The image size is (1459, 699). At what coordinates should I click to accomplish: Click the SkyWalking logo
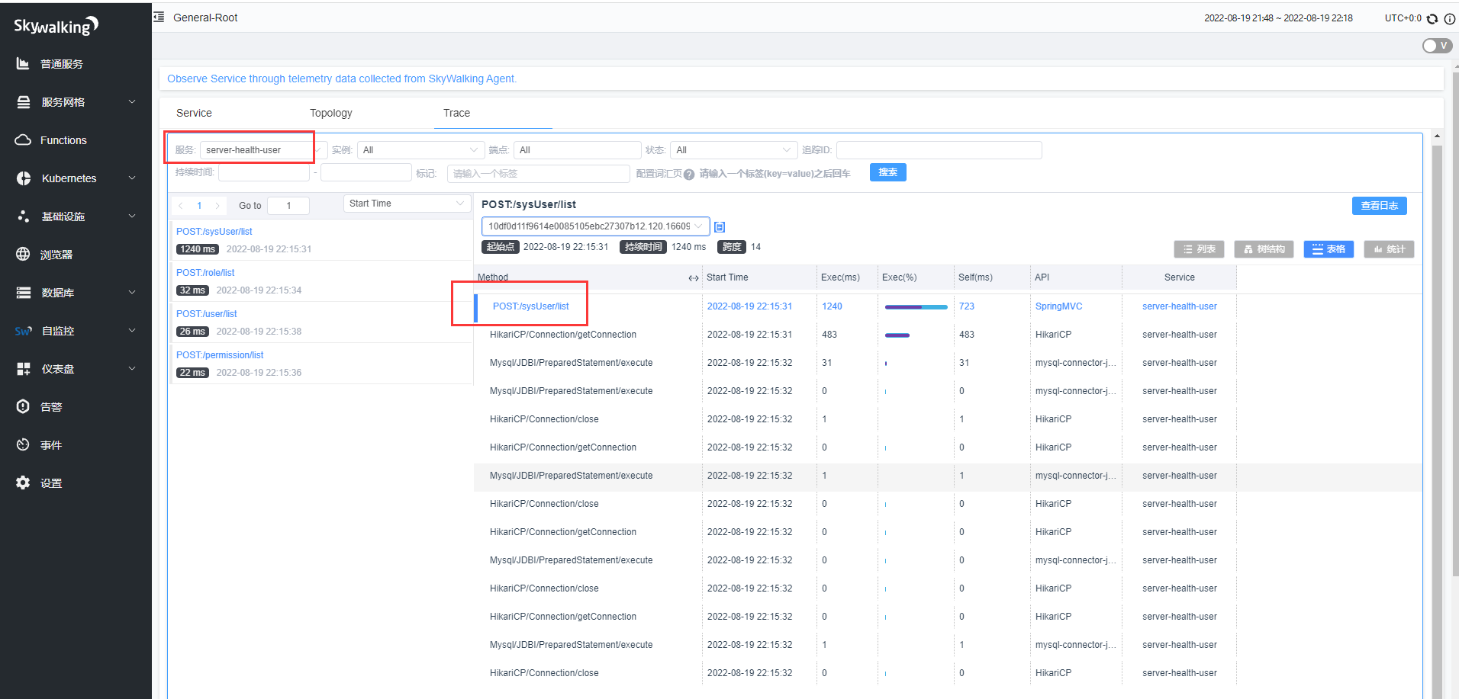pyautogui.click(x=56, y=26)
